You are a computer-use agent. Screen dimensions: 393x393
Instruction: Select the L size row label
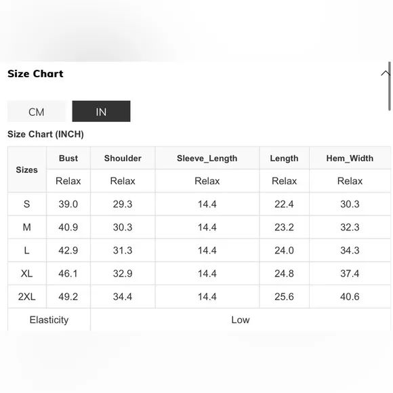(x=27, y=250)
